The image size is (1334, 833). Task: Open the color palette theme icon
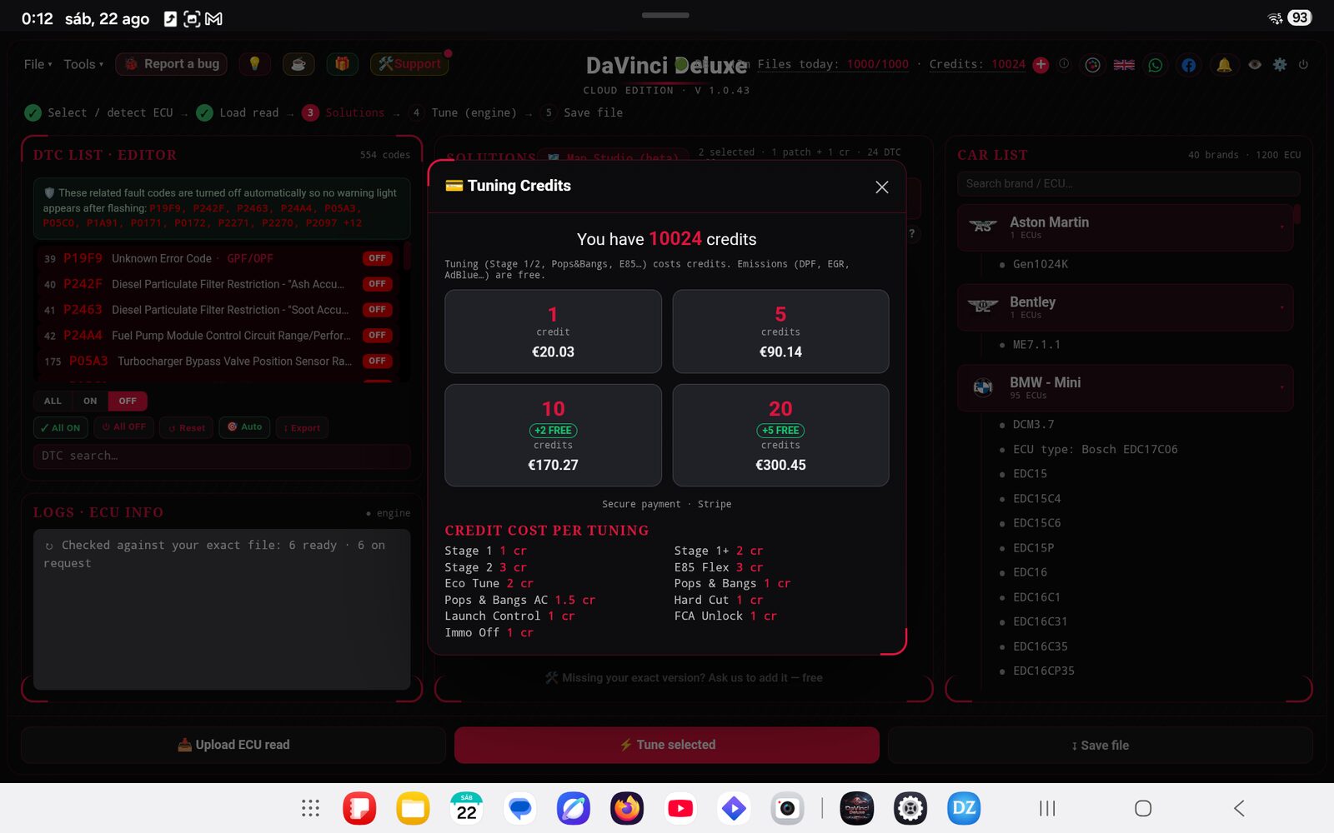[x=1092, y=65]
